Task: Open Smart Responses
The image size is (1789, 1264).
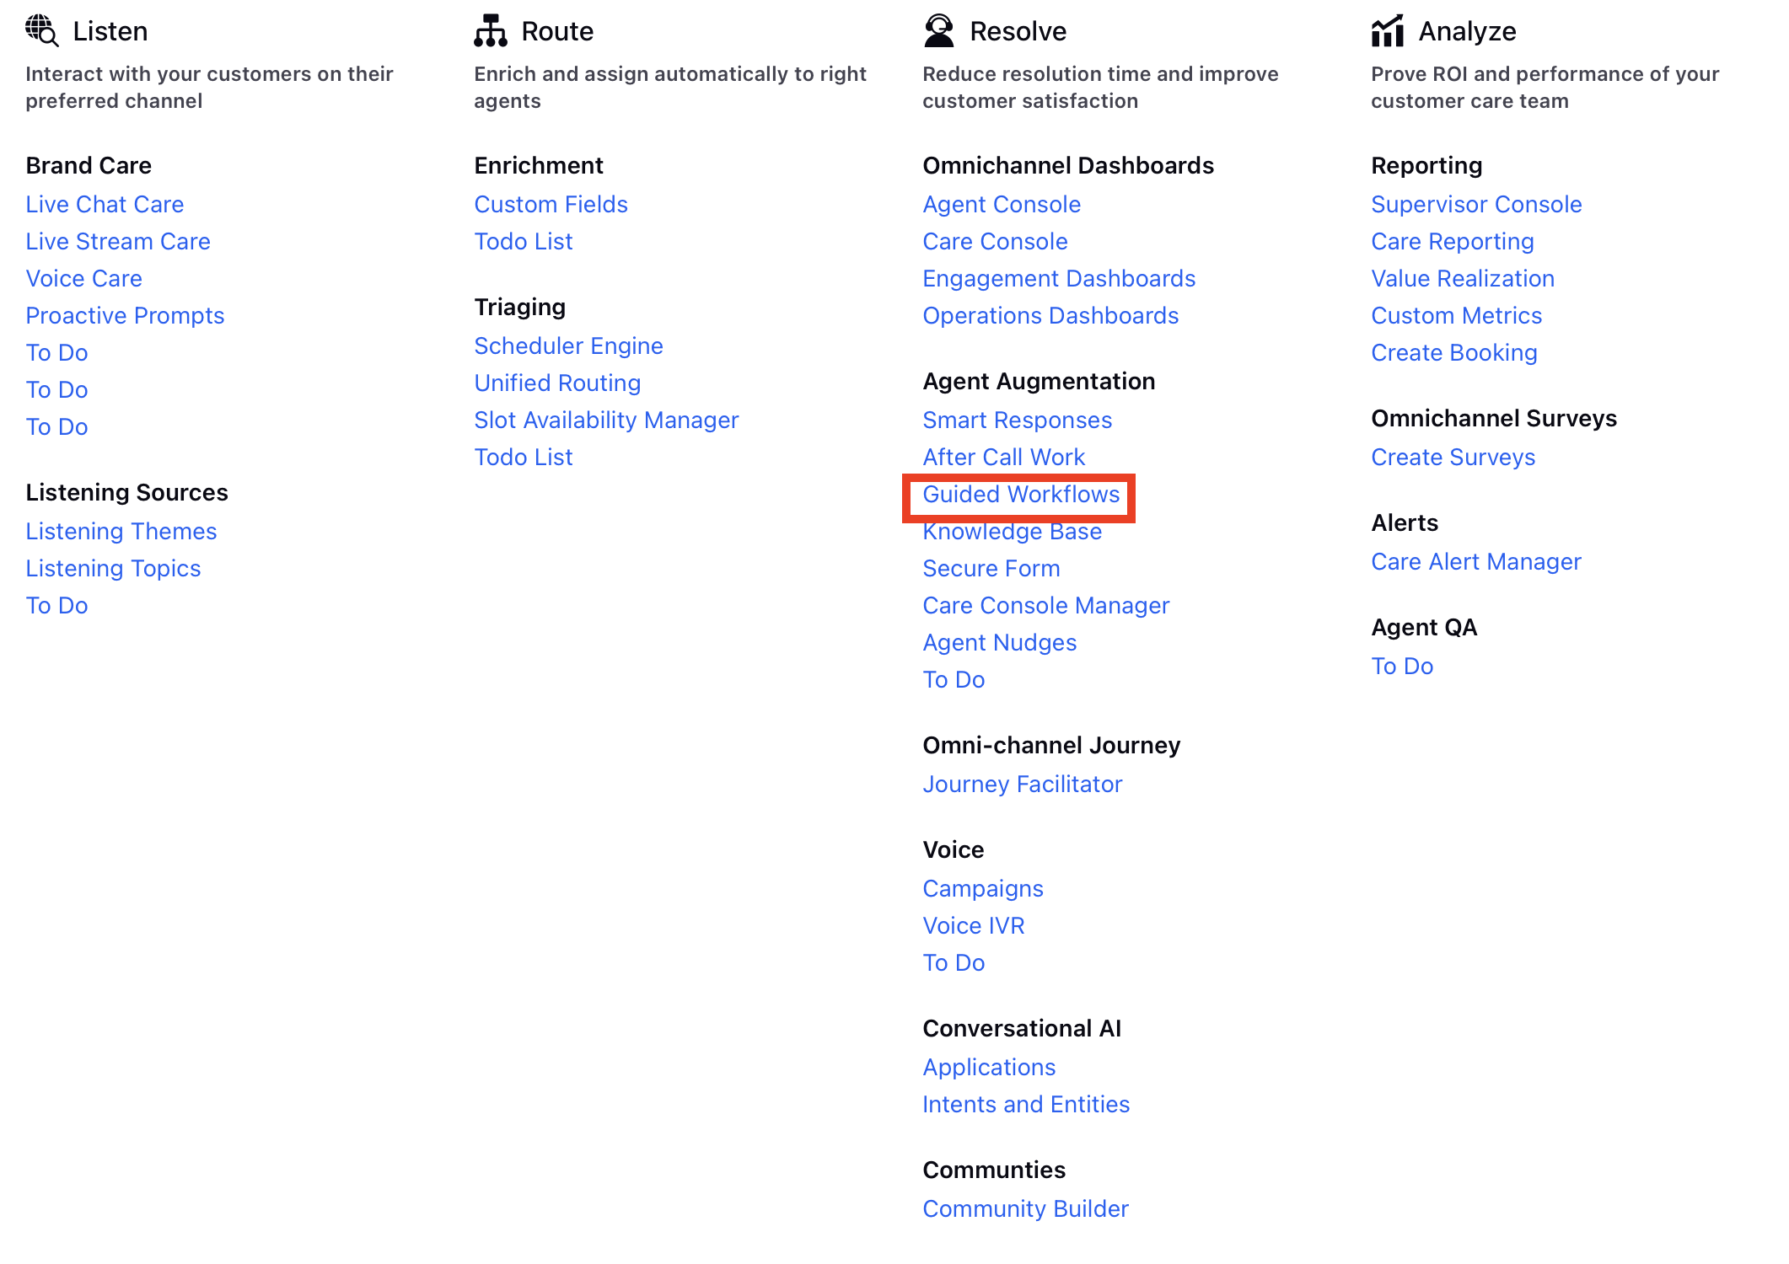Action: click(x=1018, y=420)
